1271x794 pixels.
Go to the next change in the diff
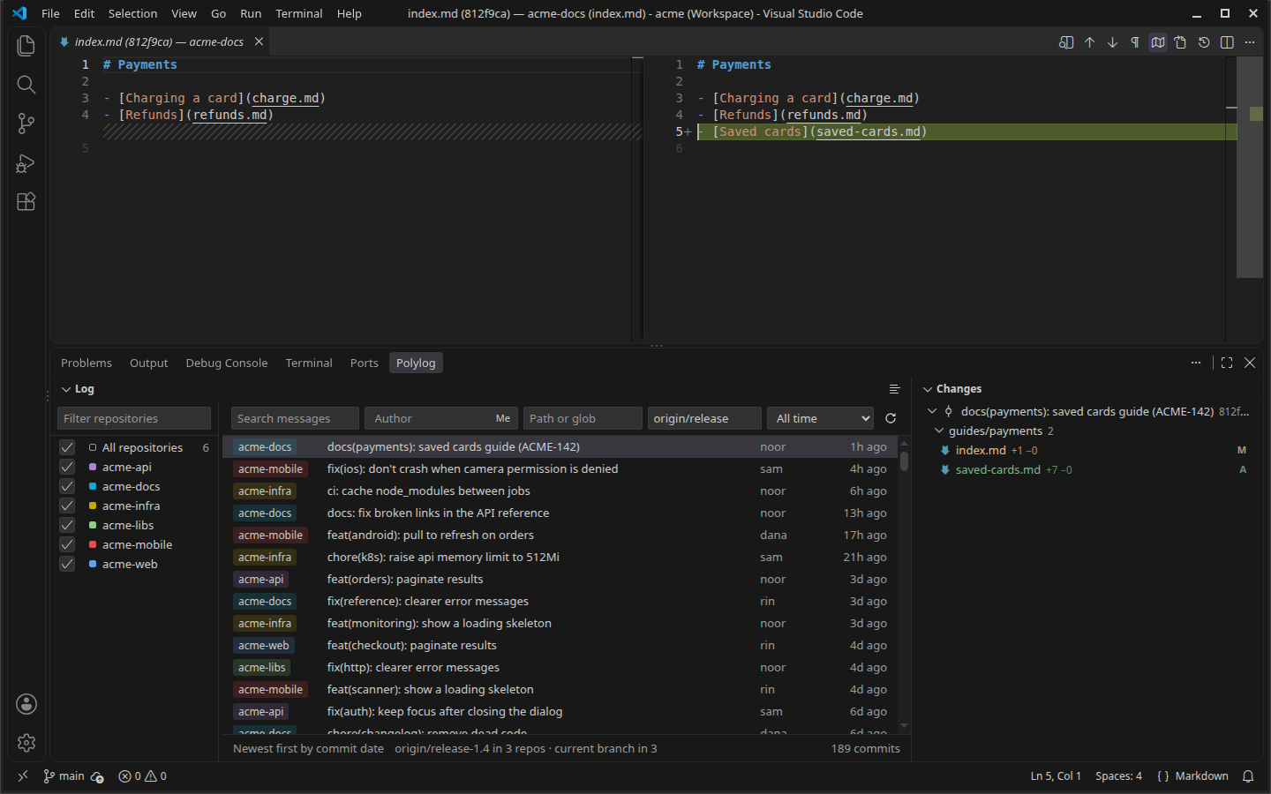(x=1112, y=42)
